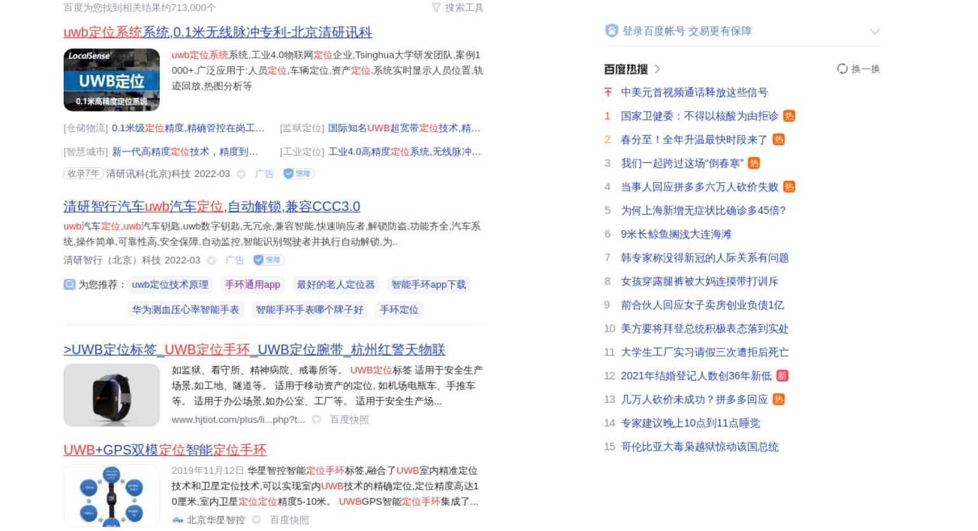Open 百度快照 for the hjtiot result
Image resolution: width=978 pixels, height=531 pixels.
pos(349,420)
